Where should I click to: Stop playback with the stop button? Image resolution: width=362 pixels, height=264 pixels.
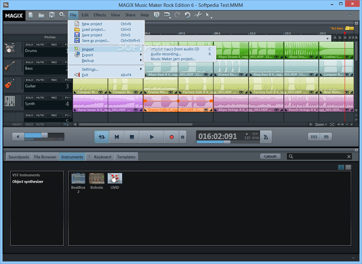[x=132, y=137]
